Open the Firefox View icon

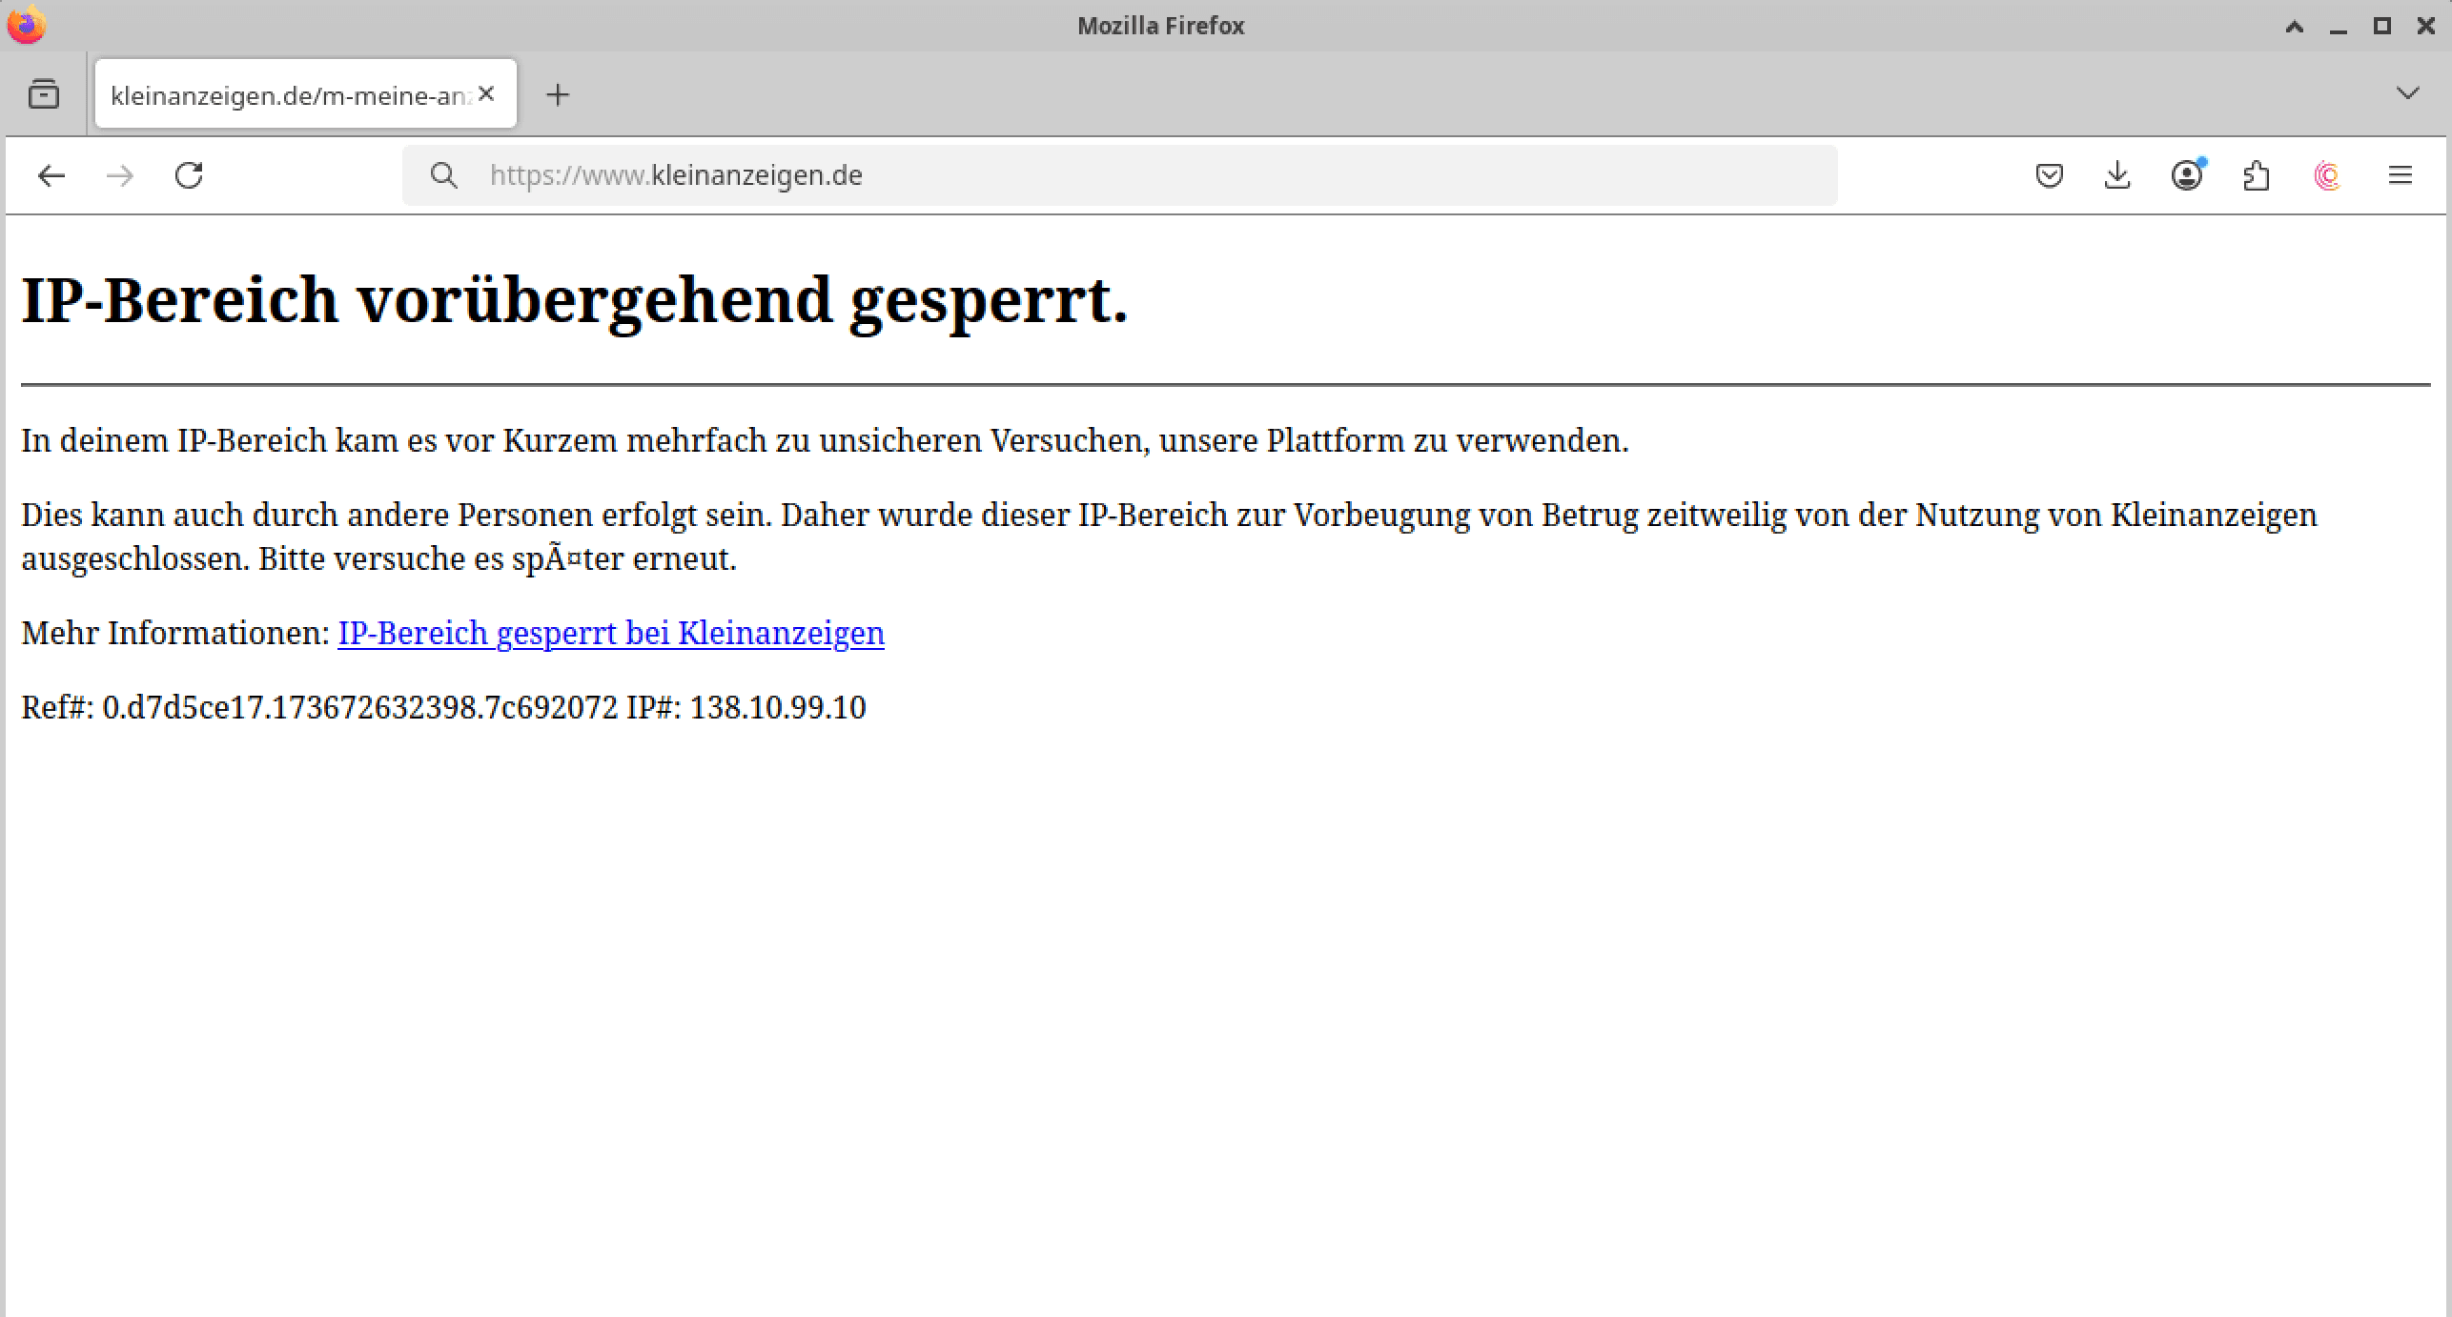tap(44, 94)
